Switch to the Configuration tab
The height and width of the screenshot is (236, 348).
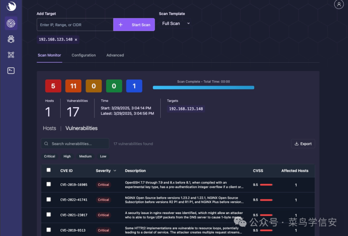click(84, 55)
